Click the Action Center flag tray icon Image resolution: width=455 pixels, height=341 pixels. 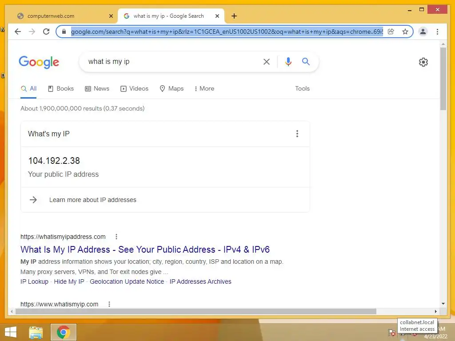pyautogui.click(x=392, y=333)
